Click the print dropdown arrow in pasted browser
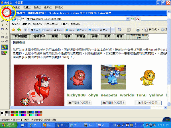 pos(142,30)
